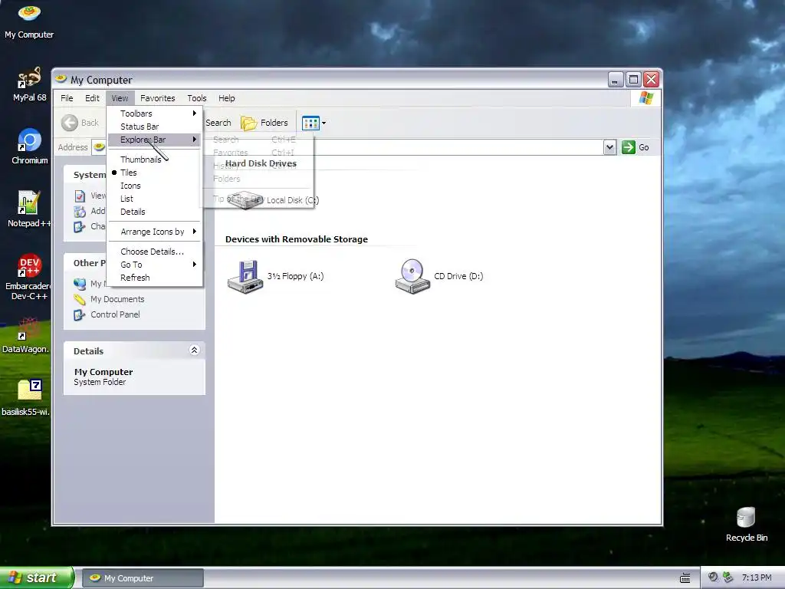Click the Windows logo on the start button
This screenshot has height=589, width=785.
pyautogui.click(x=15, y=577)
